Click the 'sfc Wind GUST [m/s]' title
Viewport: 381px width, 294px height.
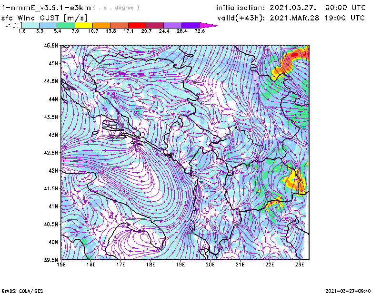44,18
